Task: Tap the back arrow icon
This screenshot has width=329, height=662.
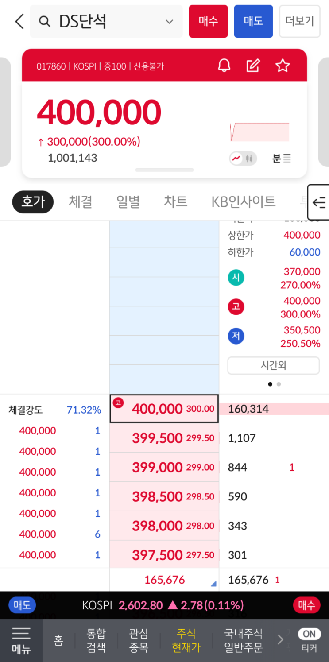Action: pos(19,21)
